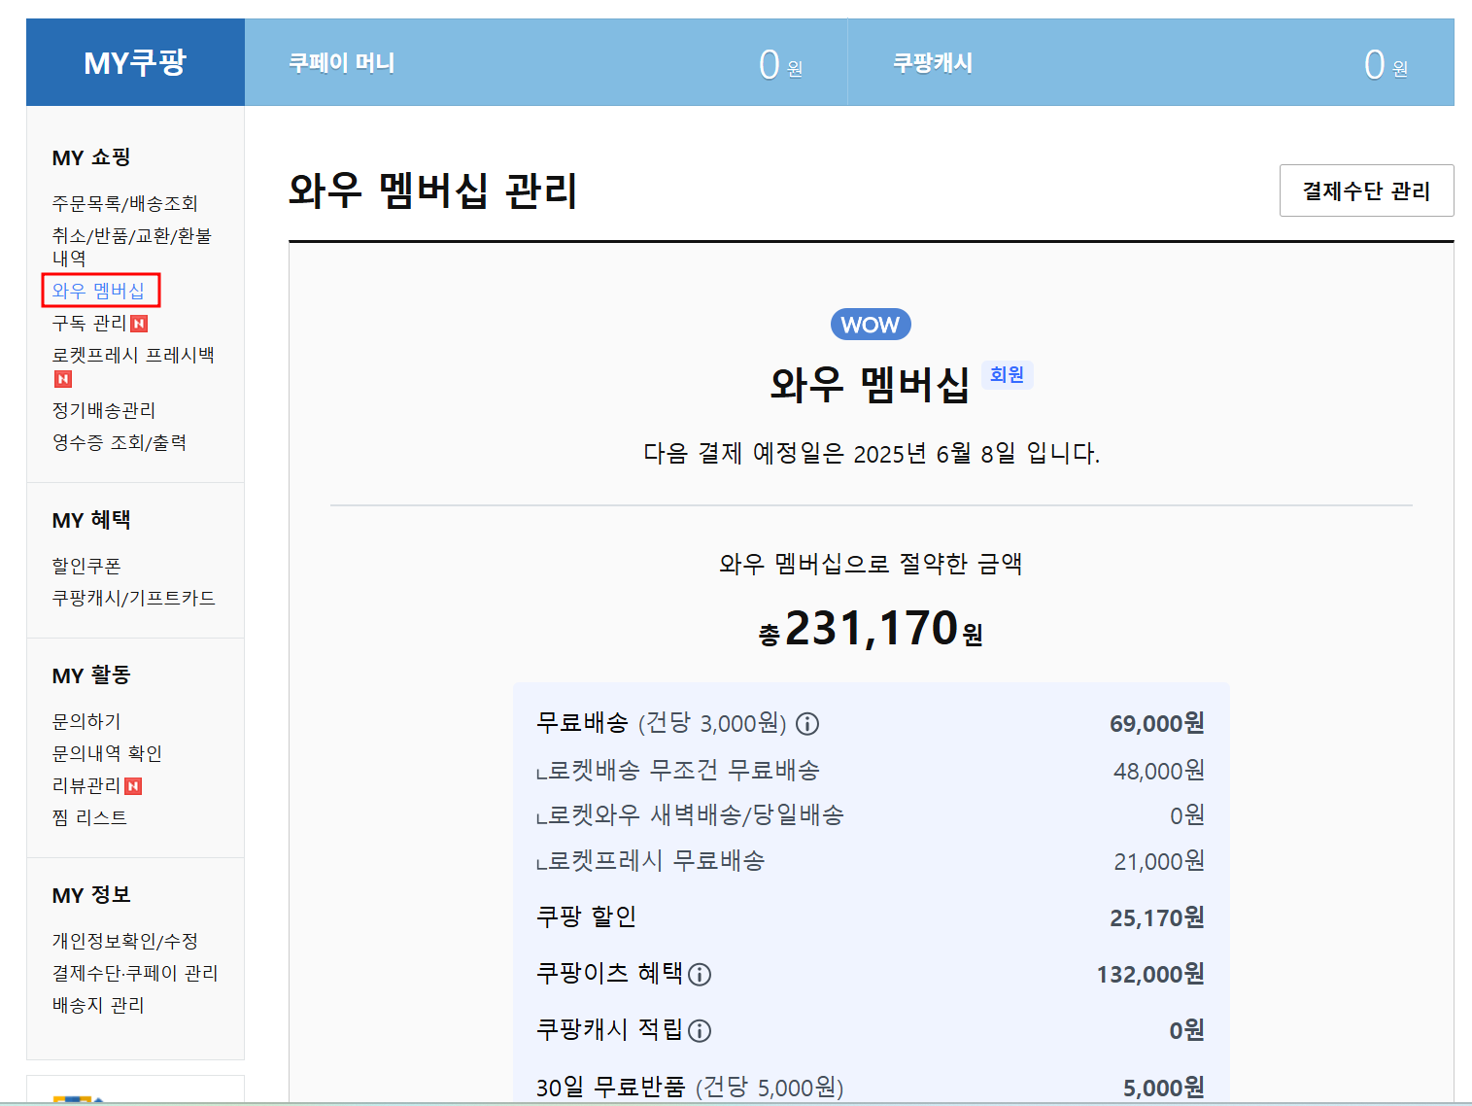The height and width of the screenshot is (1106, 1472).
Task: Click the MY 쇼핑 section heading
Action: 91,157
